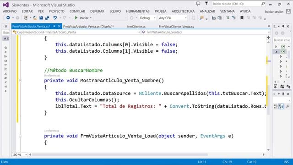This screenshot has height=165, width=293.
Task: Click the Save All icon
Action: 47,18
